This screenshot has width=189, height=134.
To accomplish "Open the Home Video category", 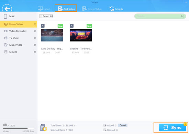I will (x=19, y=24).
